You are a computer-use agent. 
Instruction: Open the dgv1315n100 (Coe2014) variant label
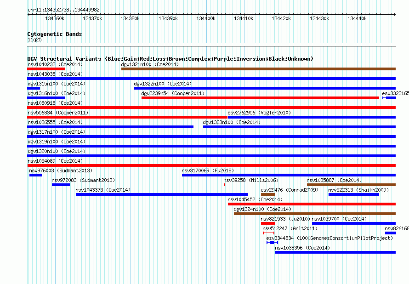pos(57,84)
